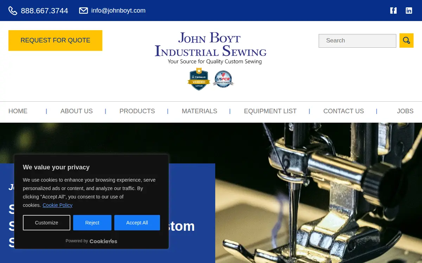Screen dimensions: 422x263
Task: Go to Home menu item
Action: 18,111
